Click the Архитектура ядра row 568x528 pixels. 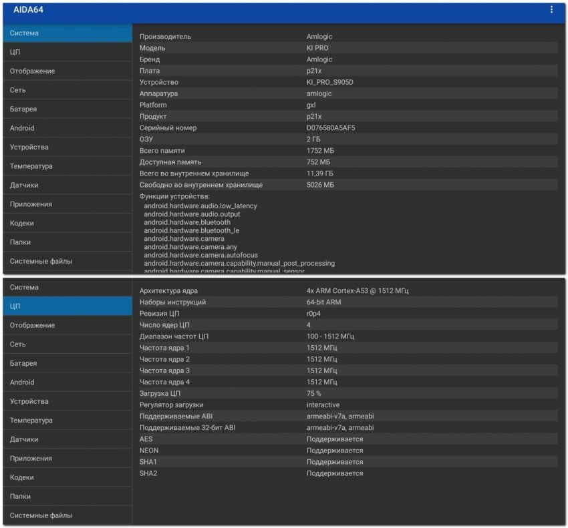tap(348, 290)
